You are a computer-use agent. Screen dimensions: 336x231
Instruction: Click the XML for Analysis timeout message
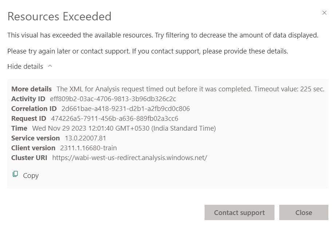pos(190,89)
